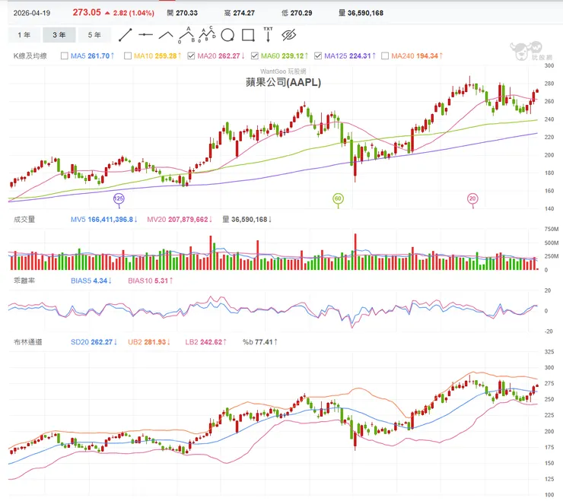Screen dimensions: 563x501
Task: Uncheck the MA60 moving average checkbox
Action: [255, 55]
